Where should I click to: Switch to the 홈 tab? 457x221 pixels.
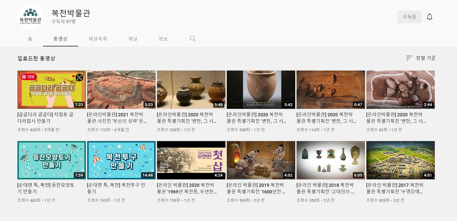pyautogui.click(x=30, y=39)
